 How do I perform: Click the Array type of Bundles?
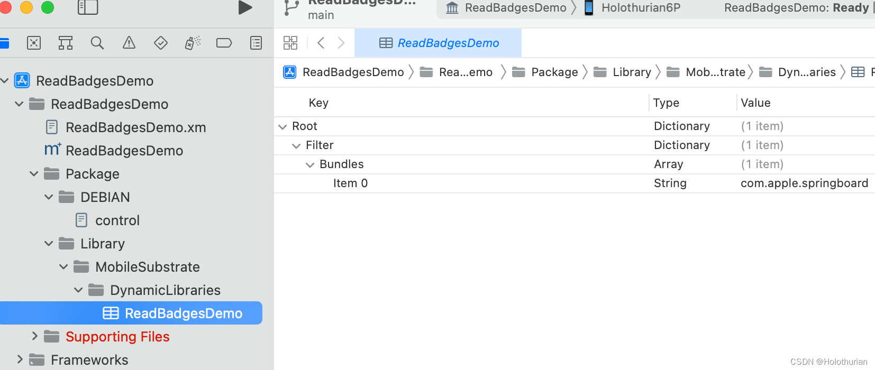pos(669,164)
